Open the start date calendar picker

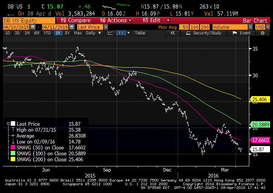click(33, 27)
